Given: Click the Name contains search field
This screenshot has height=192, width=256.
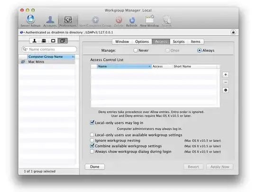Looking at the screenshot, I should (49, 49).
